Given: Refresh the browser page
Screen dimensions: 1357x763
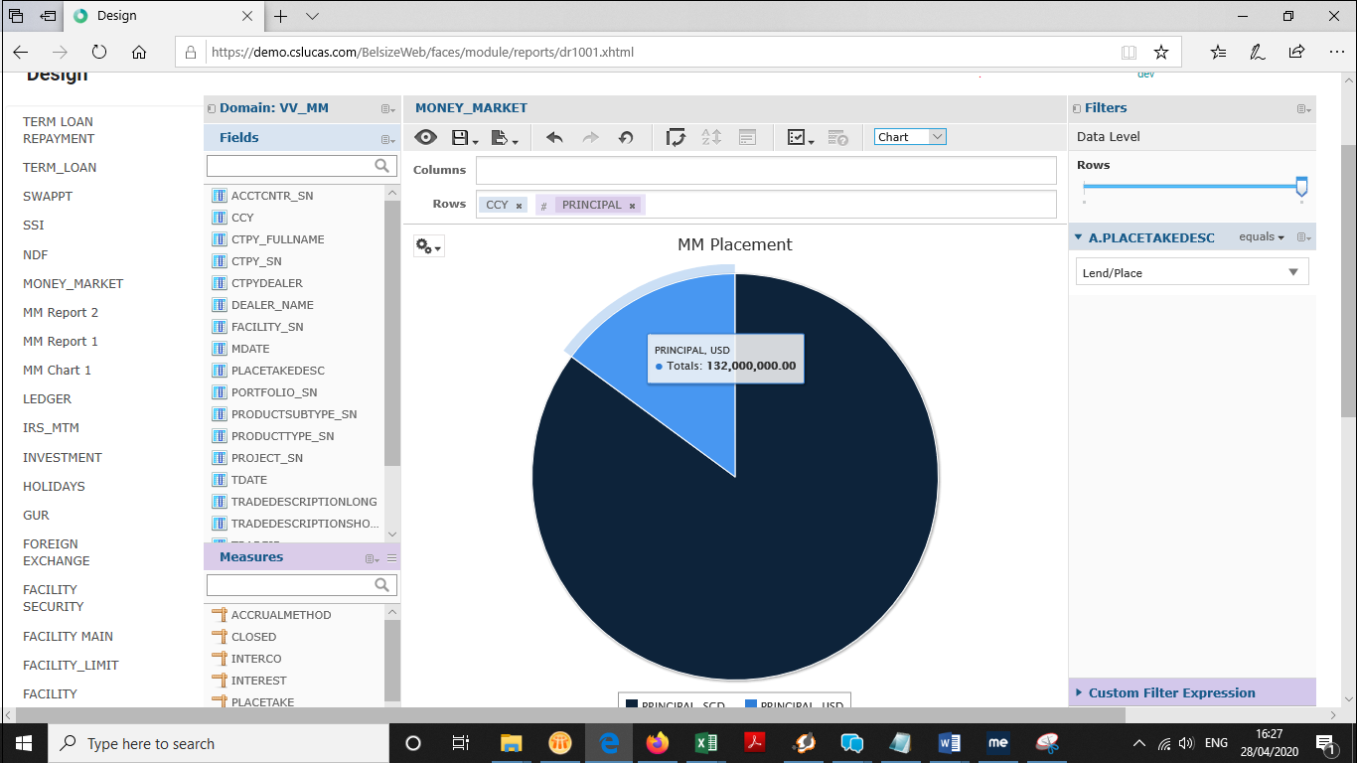Looking at the screenshot, I should tap(99, 53).
